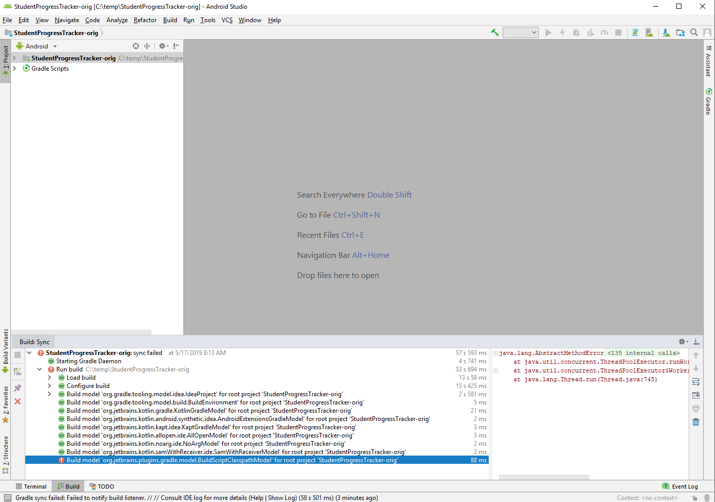Select the Starting Gradle Daemon row
This screenshot has width=715, height=502.
257,361
